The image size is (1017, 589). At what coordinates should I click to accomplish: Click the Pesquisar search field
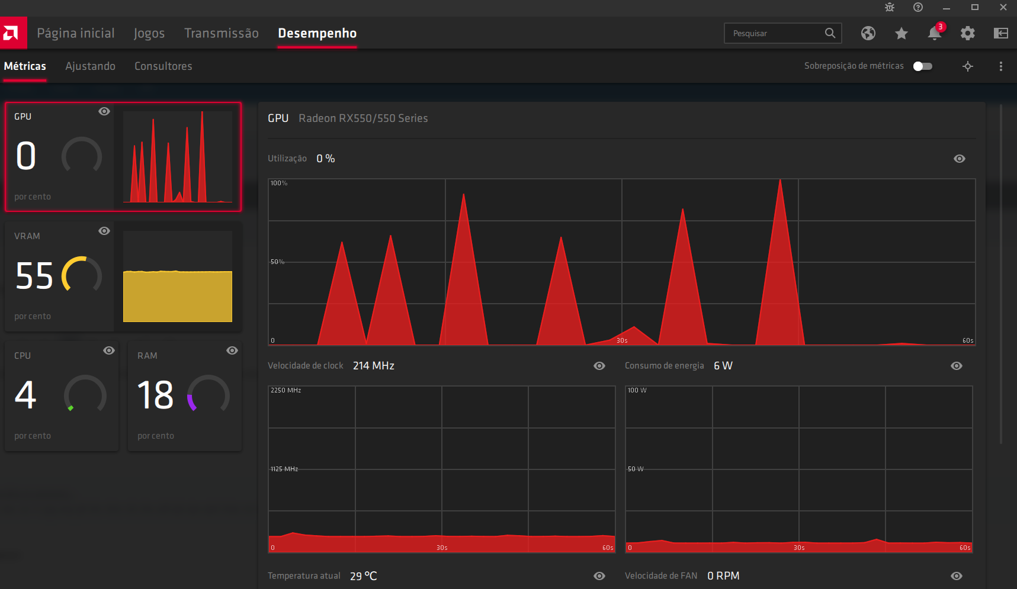pos(776,33)
